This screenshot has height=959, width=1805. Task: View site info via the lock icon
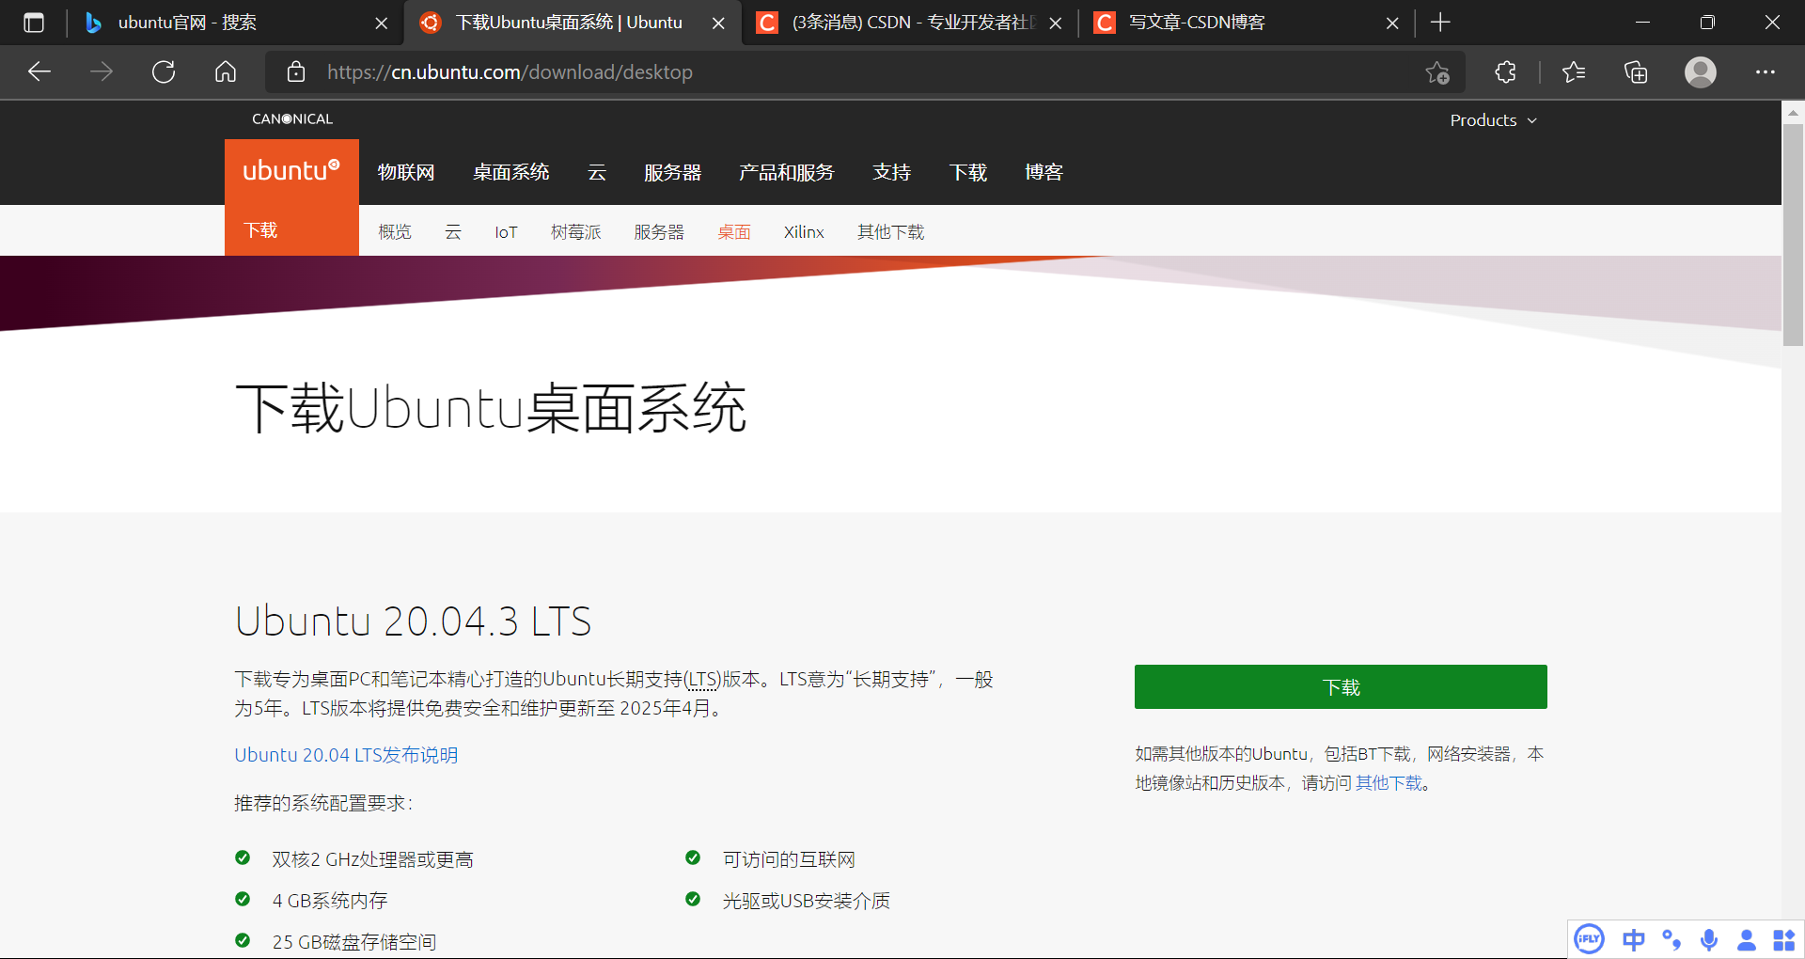[x=296, y=72]
